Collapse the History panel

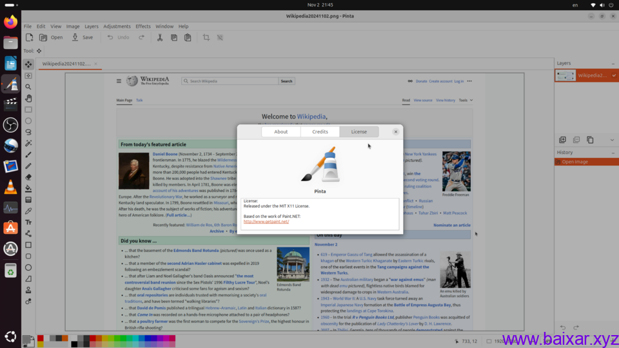(613, 152)
